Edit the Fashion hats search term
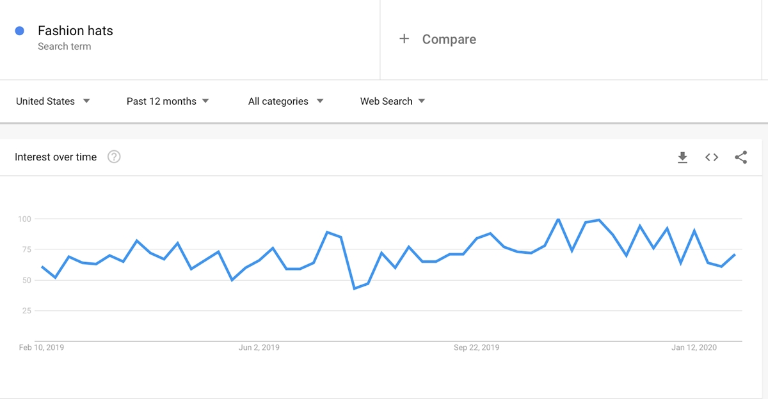Viewport: 768px width, 399px height. (76, 31)
